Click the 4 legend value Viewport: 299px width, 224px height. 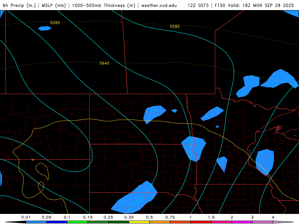tap(273, 217)
